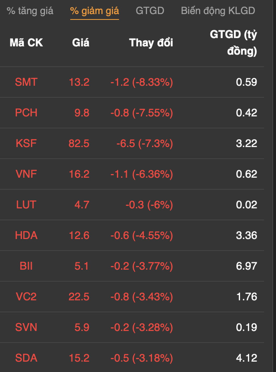
Task: Open the SMT stock symbol
Action: pos(26,82)
